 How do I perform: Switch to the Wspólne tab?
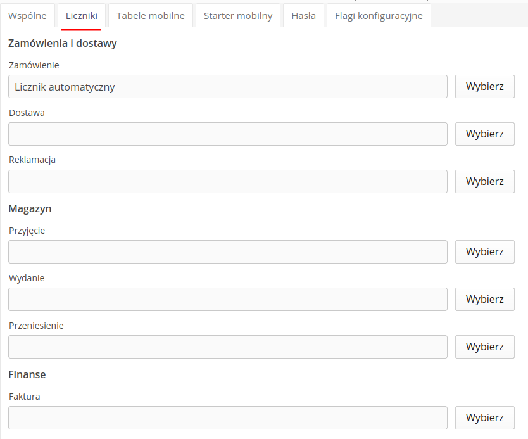click(x=27, y=16)
